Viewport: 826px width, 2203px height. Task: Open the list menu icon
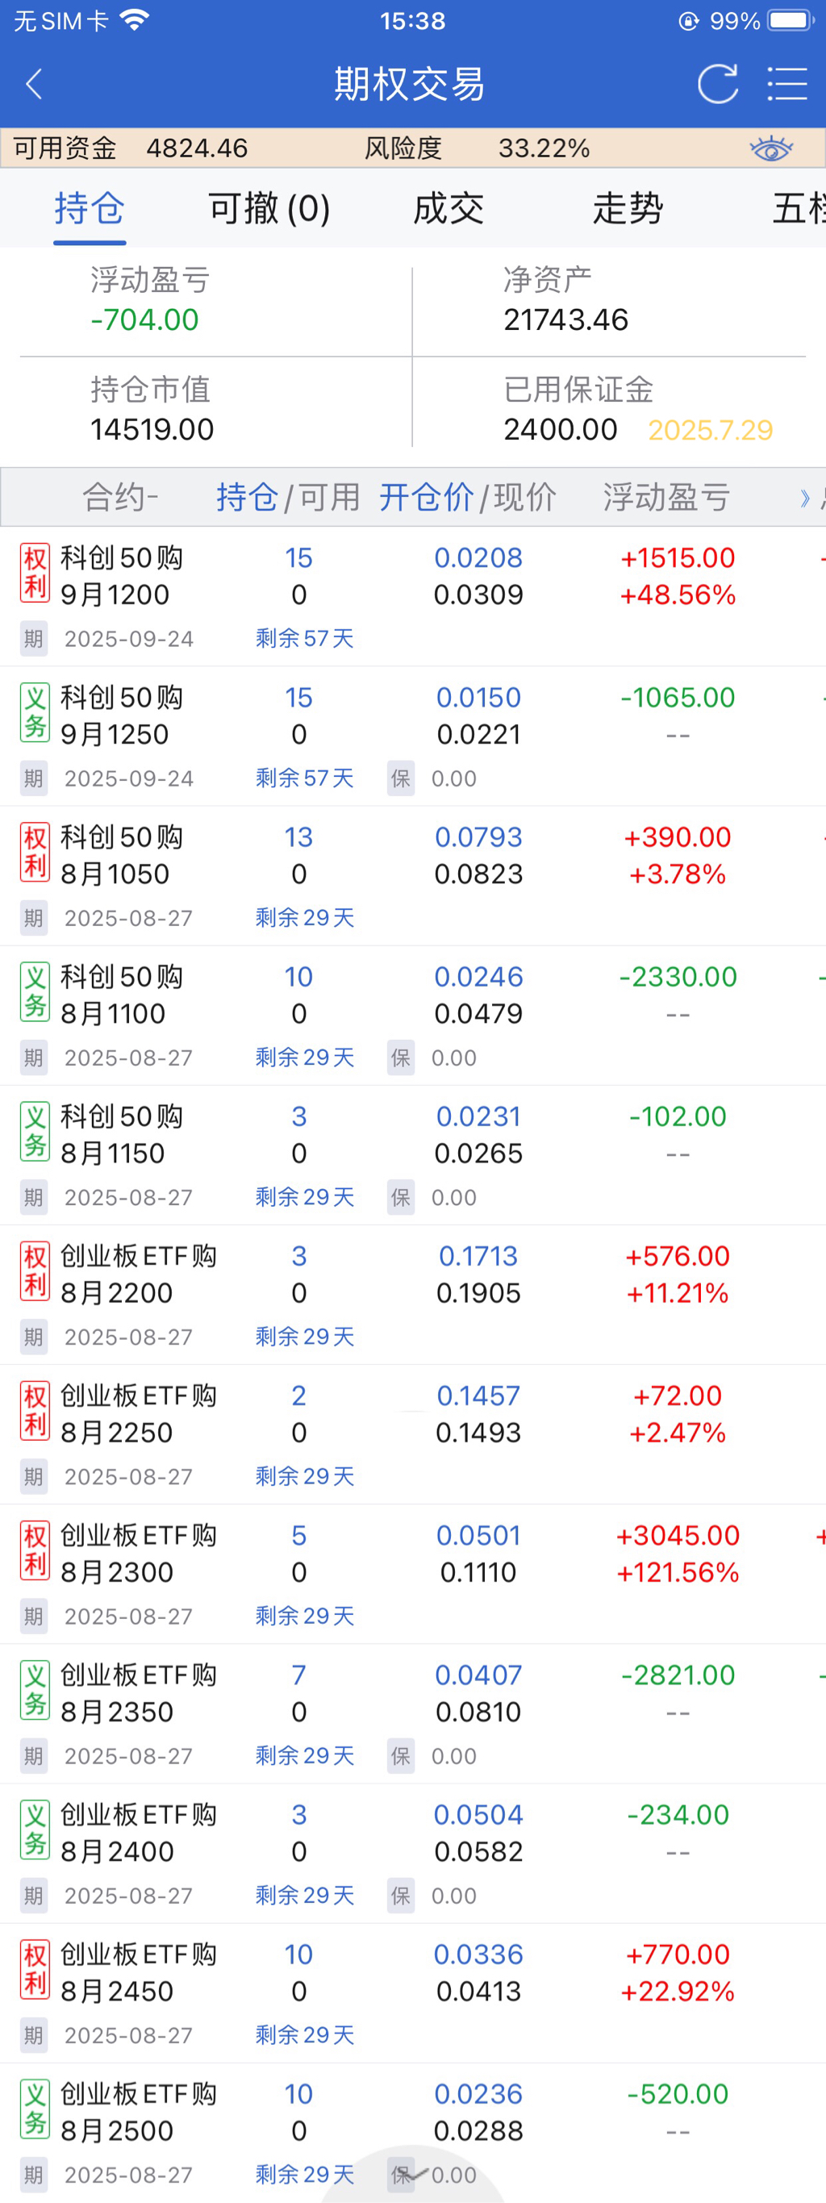pos(786,84)
